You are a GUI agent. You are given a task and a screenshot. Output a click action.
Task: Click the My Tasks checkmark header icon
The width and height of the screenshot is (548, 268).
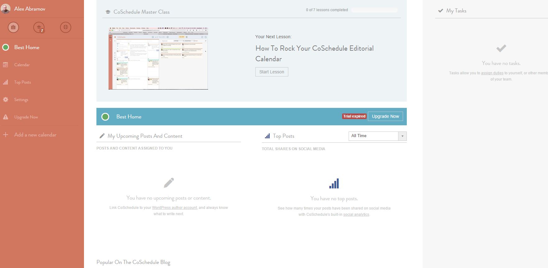pyautogui.click(x=440, y=11)
